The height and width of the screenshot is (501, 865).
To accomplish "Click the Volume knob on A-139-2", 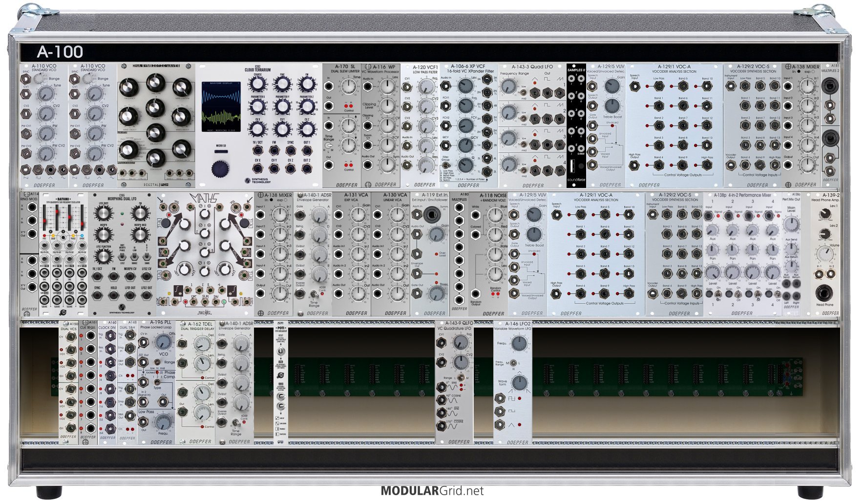I will tap(825, 254).
